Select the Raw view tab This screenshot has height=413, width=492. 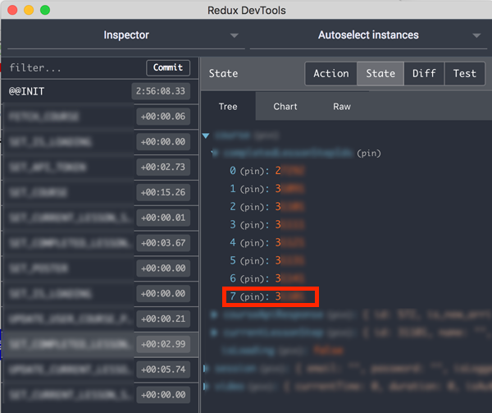[x=342, y=107]
